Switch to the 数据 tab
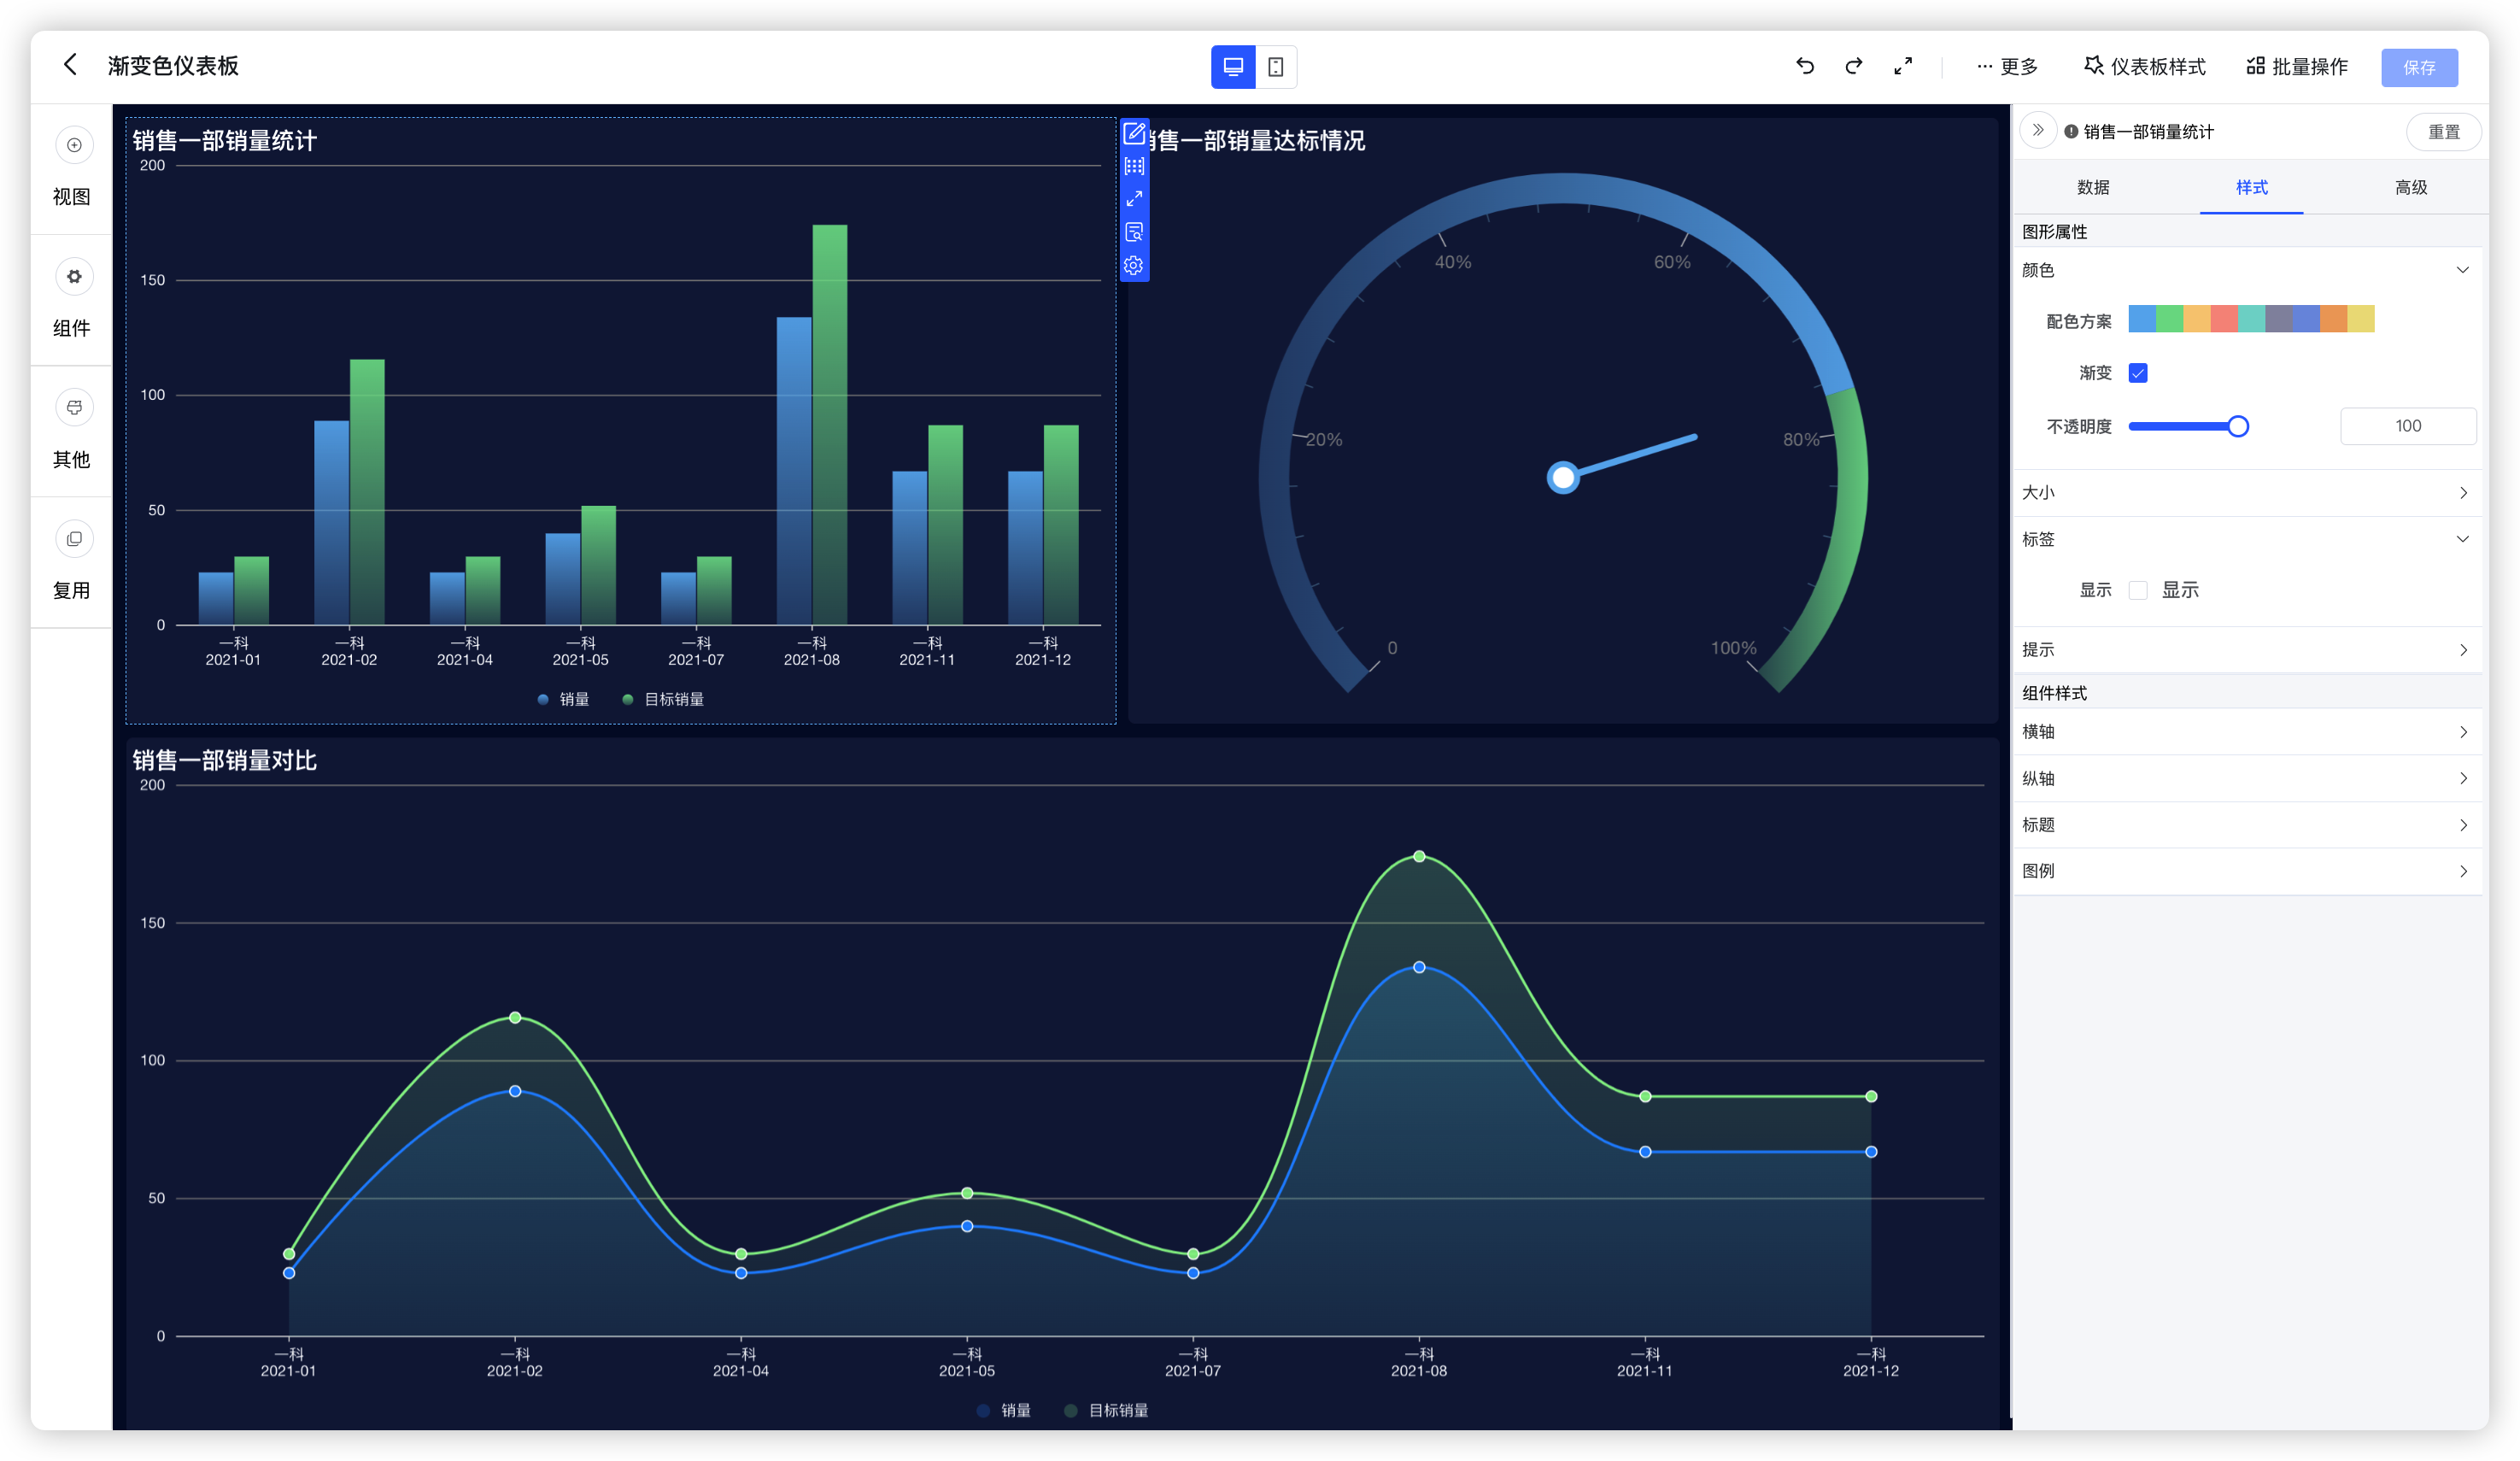Screen dimensions: 2520x1461 [x=2092, y=188]
